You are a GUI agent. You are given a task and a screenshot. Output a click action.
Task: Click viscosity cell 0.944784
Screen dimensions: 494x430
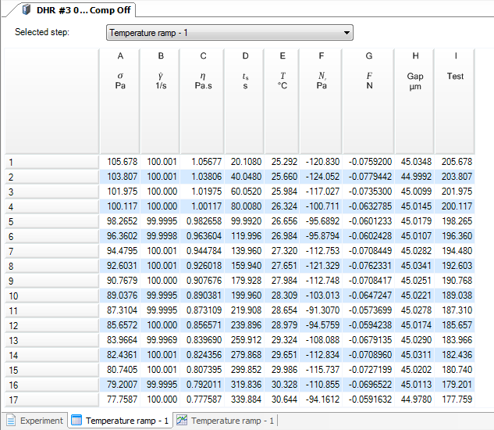pyautogui.click(x=203, y=251)
